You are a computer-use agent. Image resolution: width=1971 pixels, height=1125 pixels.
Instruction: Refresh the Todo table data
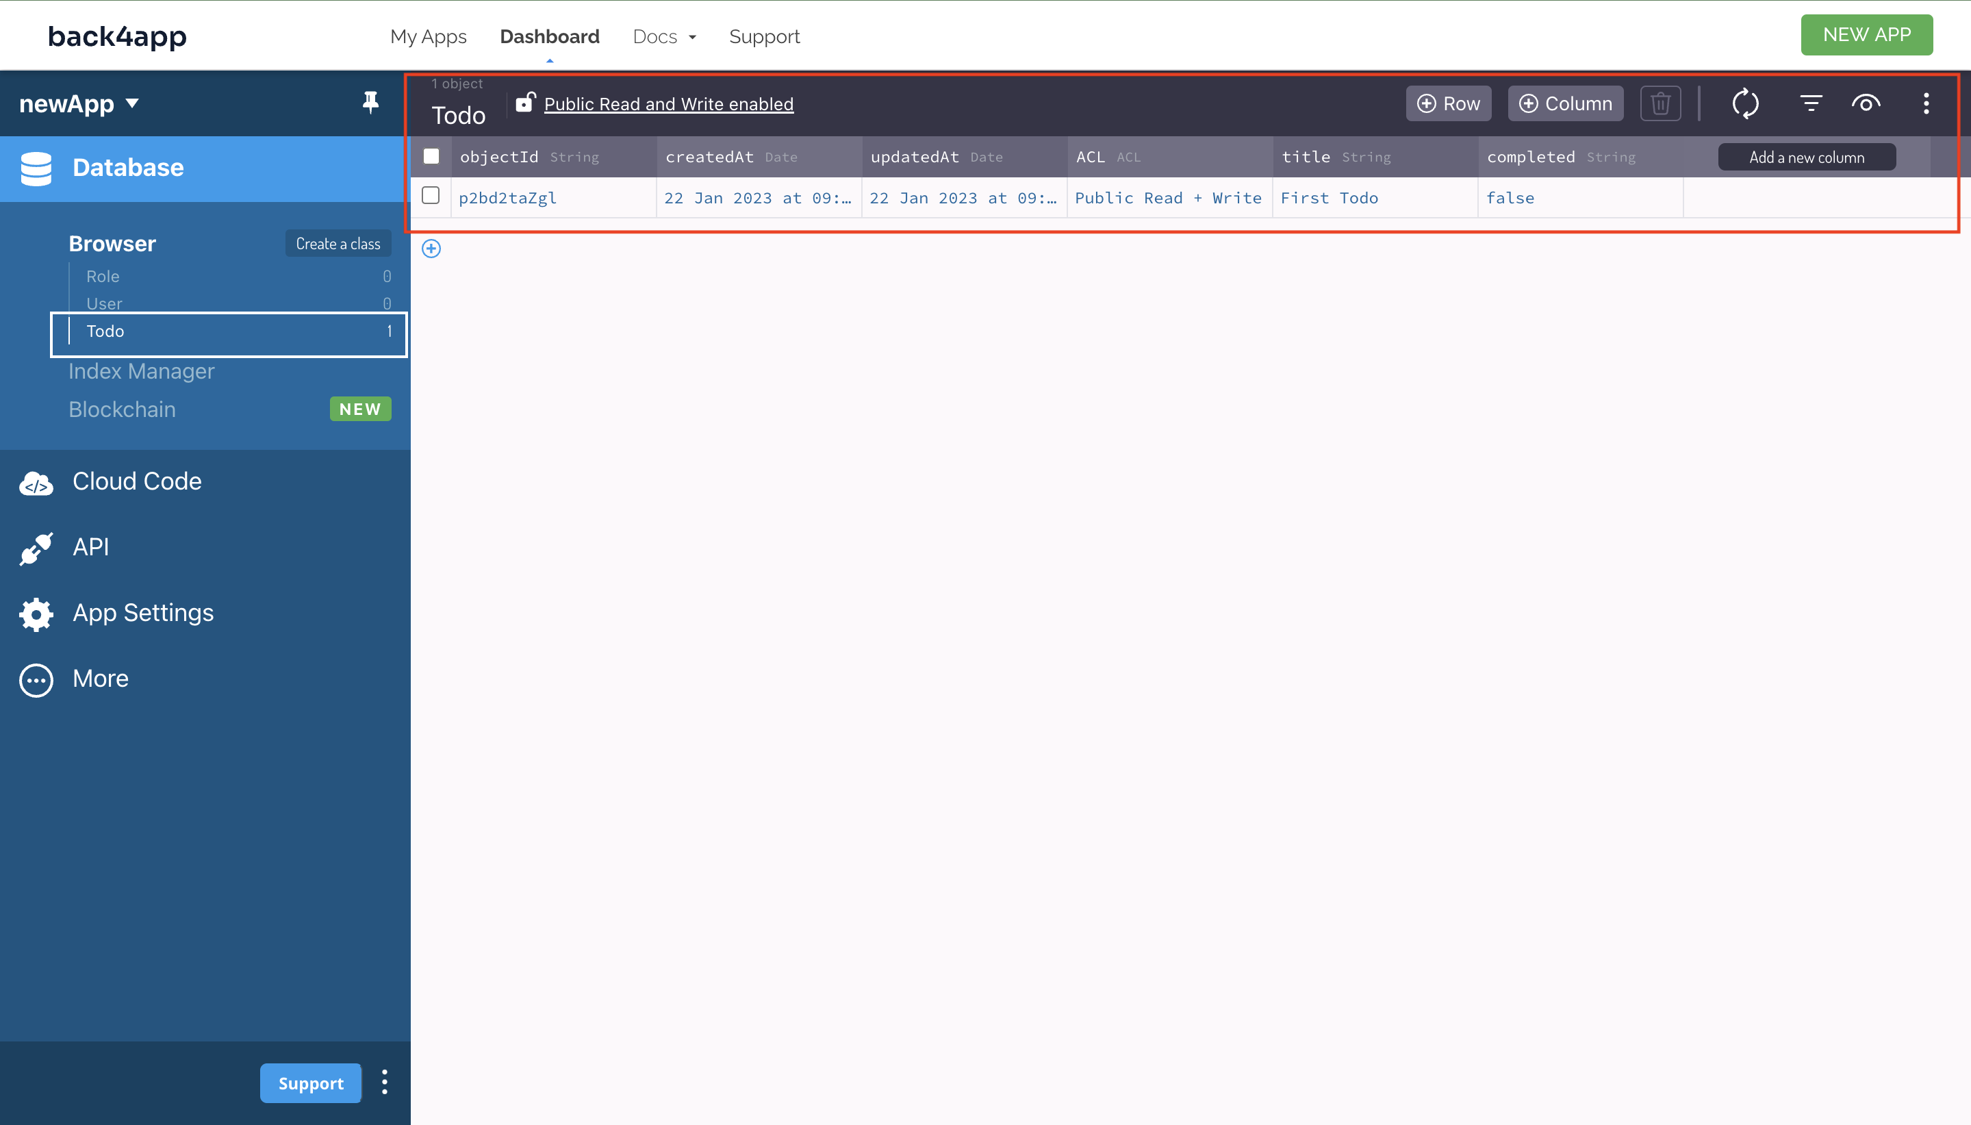(x=1746, y=103)
